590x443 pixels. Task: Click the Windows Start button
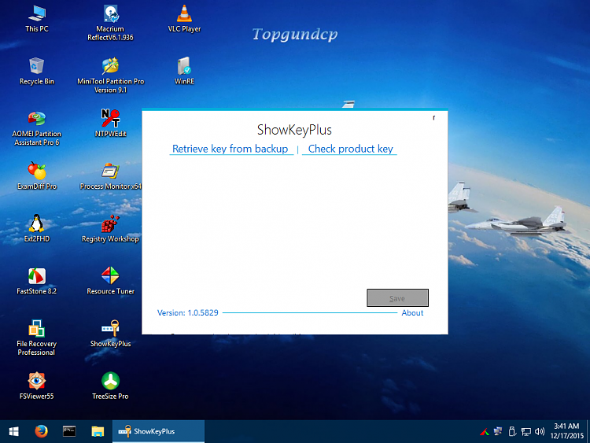tap(14, 431)
